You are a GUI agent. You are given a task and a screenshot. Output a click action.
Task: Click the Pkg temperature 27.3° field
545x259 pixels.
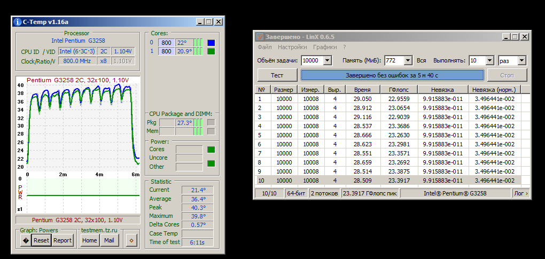point(184,122)
